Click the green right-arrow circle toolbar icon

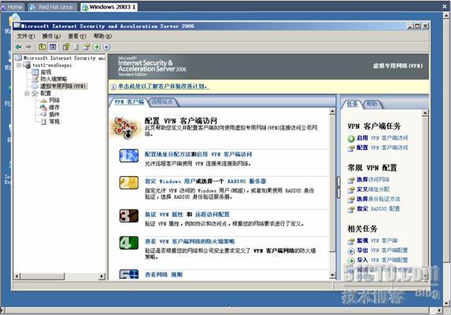pos(96,46)
